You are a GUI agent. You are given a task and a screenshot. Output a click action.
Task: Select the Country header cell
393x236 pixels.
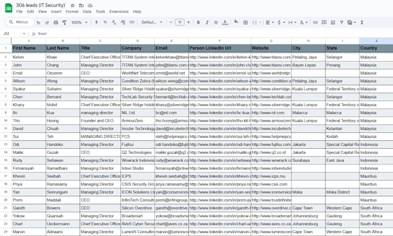coord(376,48)
